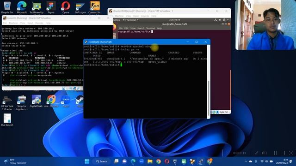Click the microphone tray icon
Image resolution: width=296 pixels, height=166 pixels.
click(256, 161)
